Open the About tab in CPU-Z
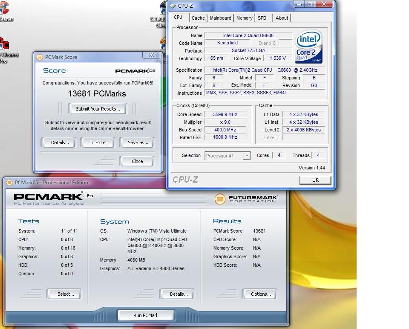Viewport: 409px width, 329px height. (x=282, y=18)
